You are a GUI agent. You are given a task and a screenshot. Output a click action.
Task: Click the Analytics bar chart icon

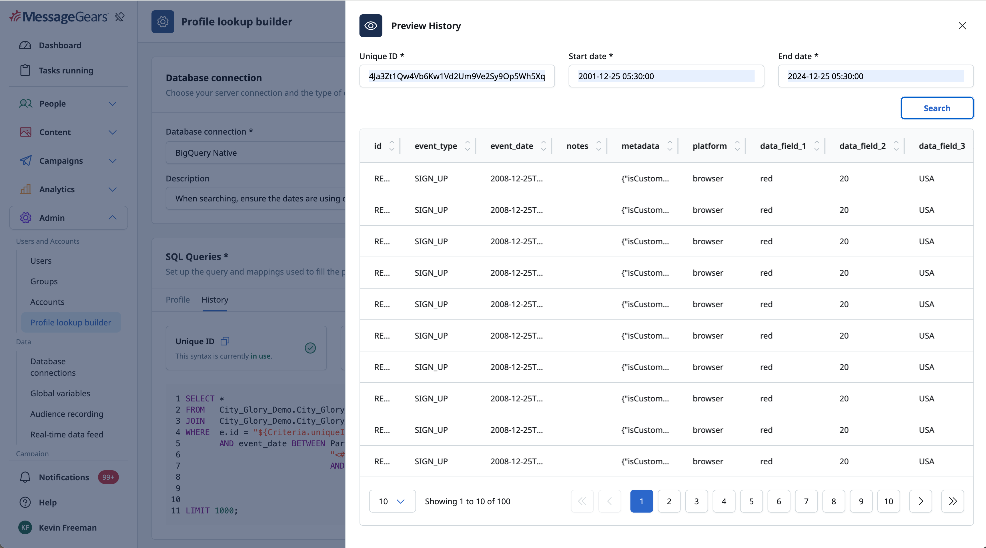[26, 189]
